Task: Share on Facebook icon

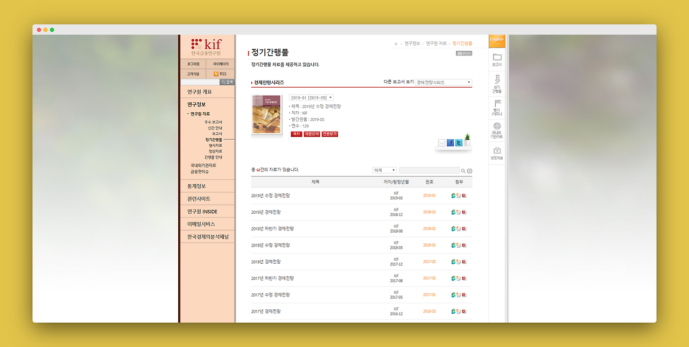Action: click(451, 143)
